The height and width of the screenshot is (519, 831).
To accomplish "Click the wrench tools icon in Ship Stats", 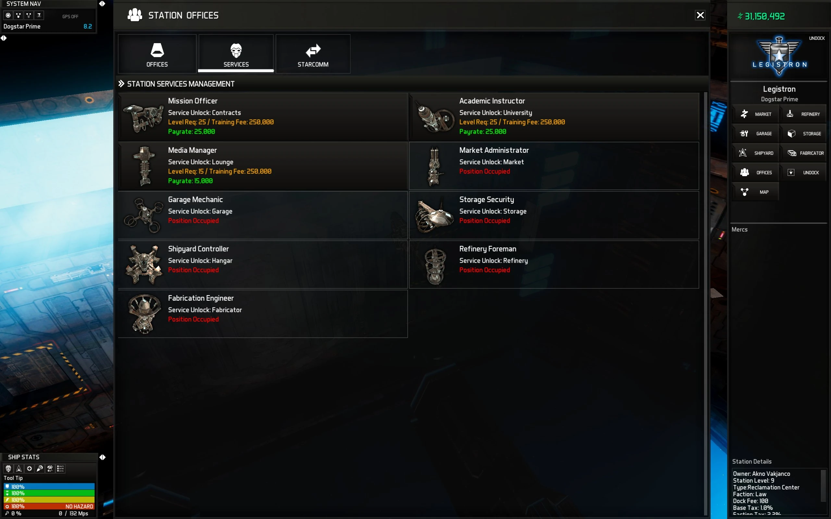I will pyautogui.click(x=50, y=468).
